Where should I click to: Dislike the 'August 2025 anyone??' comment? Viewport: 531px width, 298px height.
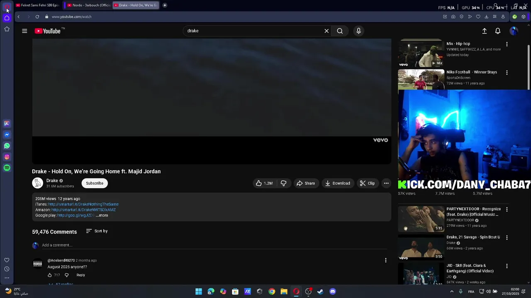(x=66, y=275)
